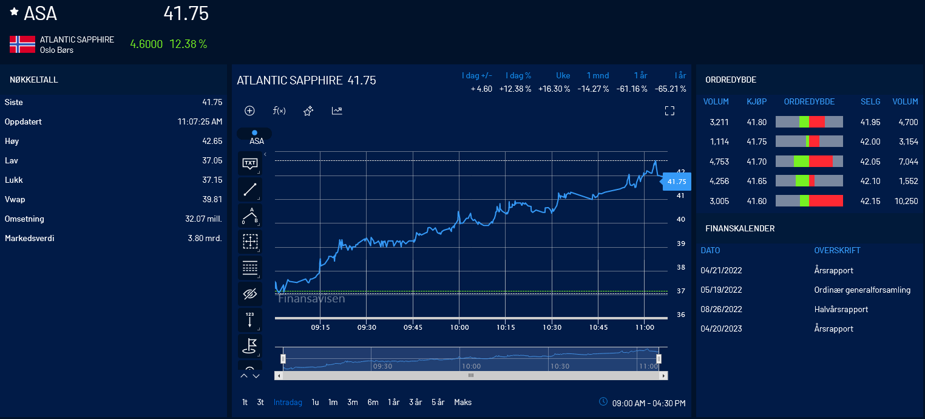The image size is (925, 419).
Task: Click the left handle of range navigator
Action: click(283, 359)
